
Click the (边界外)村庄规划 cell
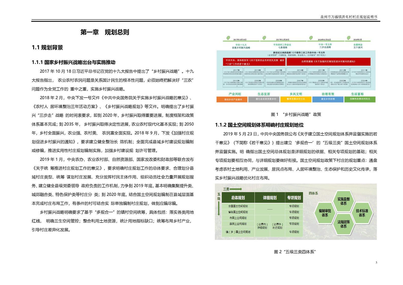[277, 226]
